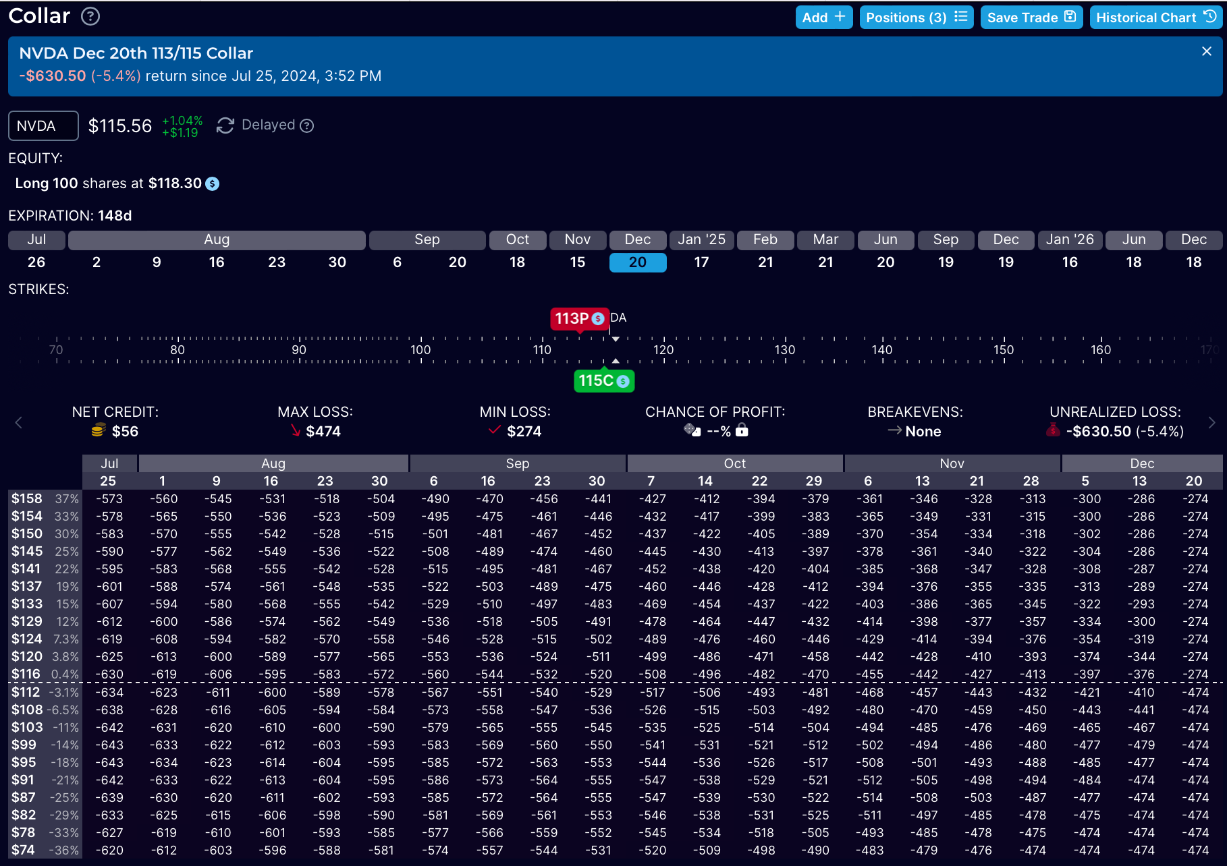Open the Positions (3) list
This screenshot has height=866, width=1227.
click(x=916, y=18)
